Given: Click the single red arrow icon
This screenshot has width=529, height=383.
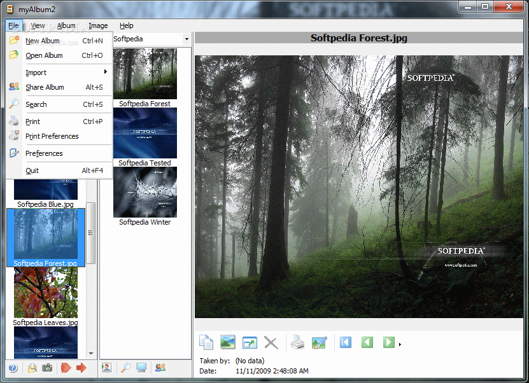Looking at the screenshot, I should 81,368.
